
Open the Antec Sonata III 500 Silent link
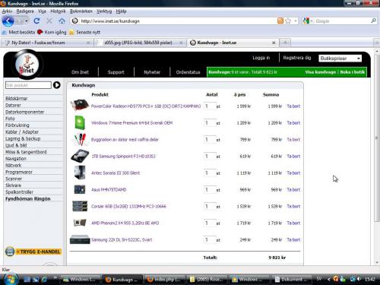tap(116, 173)
